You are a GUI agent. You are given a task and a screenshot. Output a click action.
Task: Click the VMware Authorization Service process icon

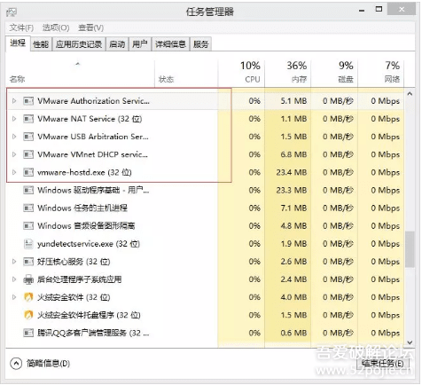click(28, 101)
